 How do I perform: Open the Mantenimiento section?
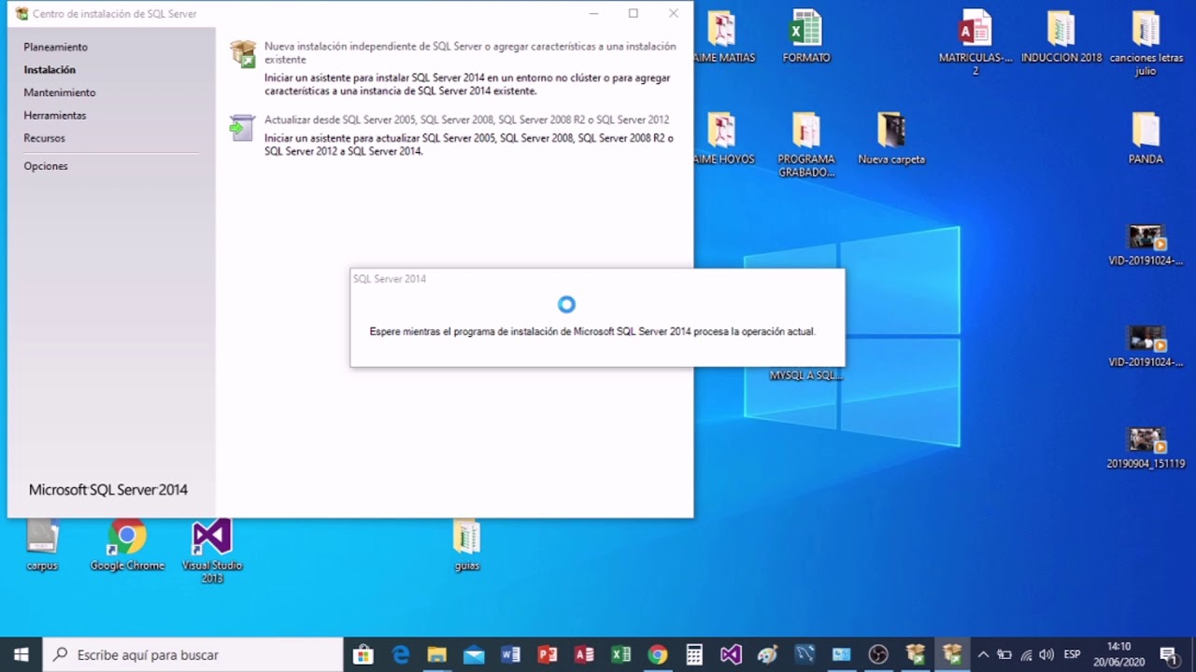(x=60, y=92)
